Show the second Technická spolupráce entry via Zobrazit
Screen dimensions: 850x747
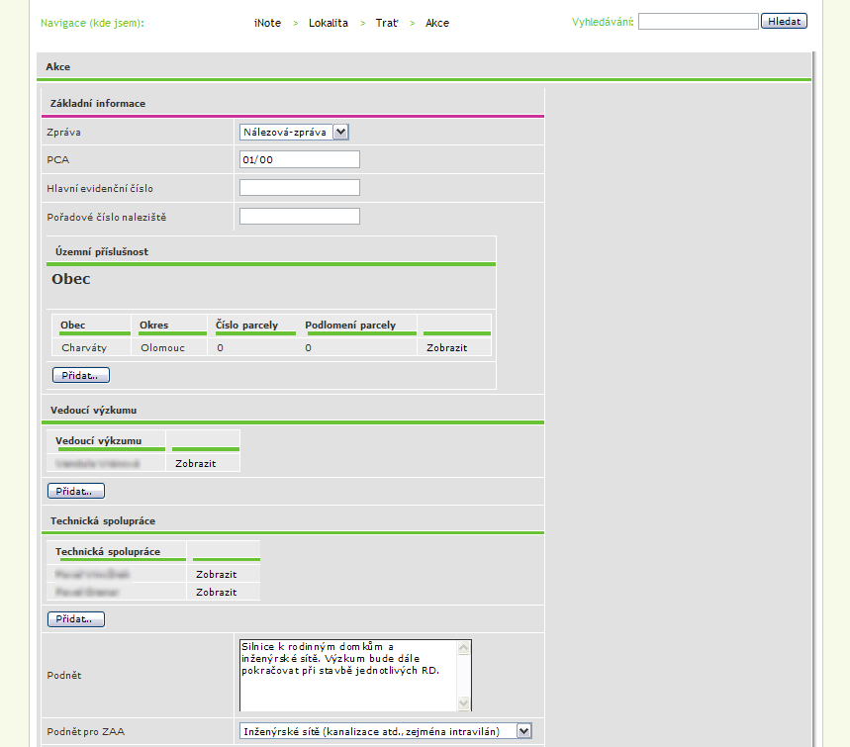click(x=216, y=592)
